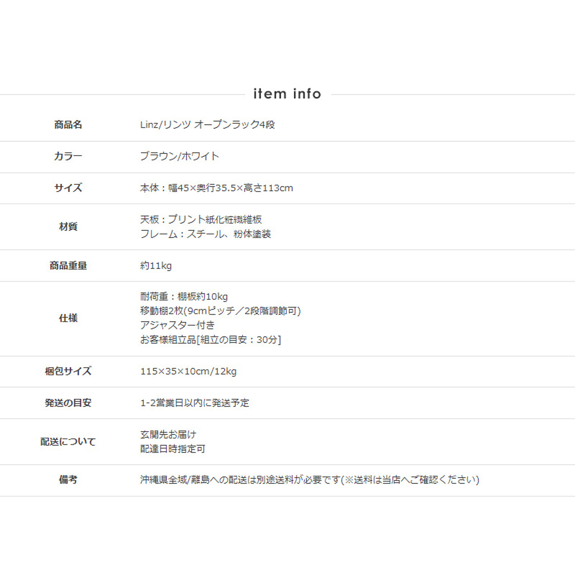Click '耐荷重：棚板約10kg' spec line

click(x=184, y=296)
